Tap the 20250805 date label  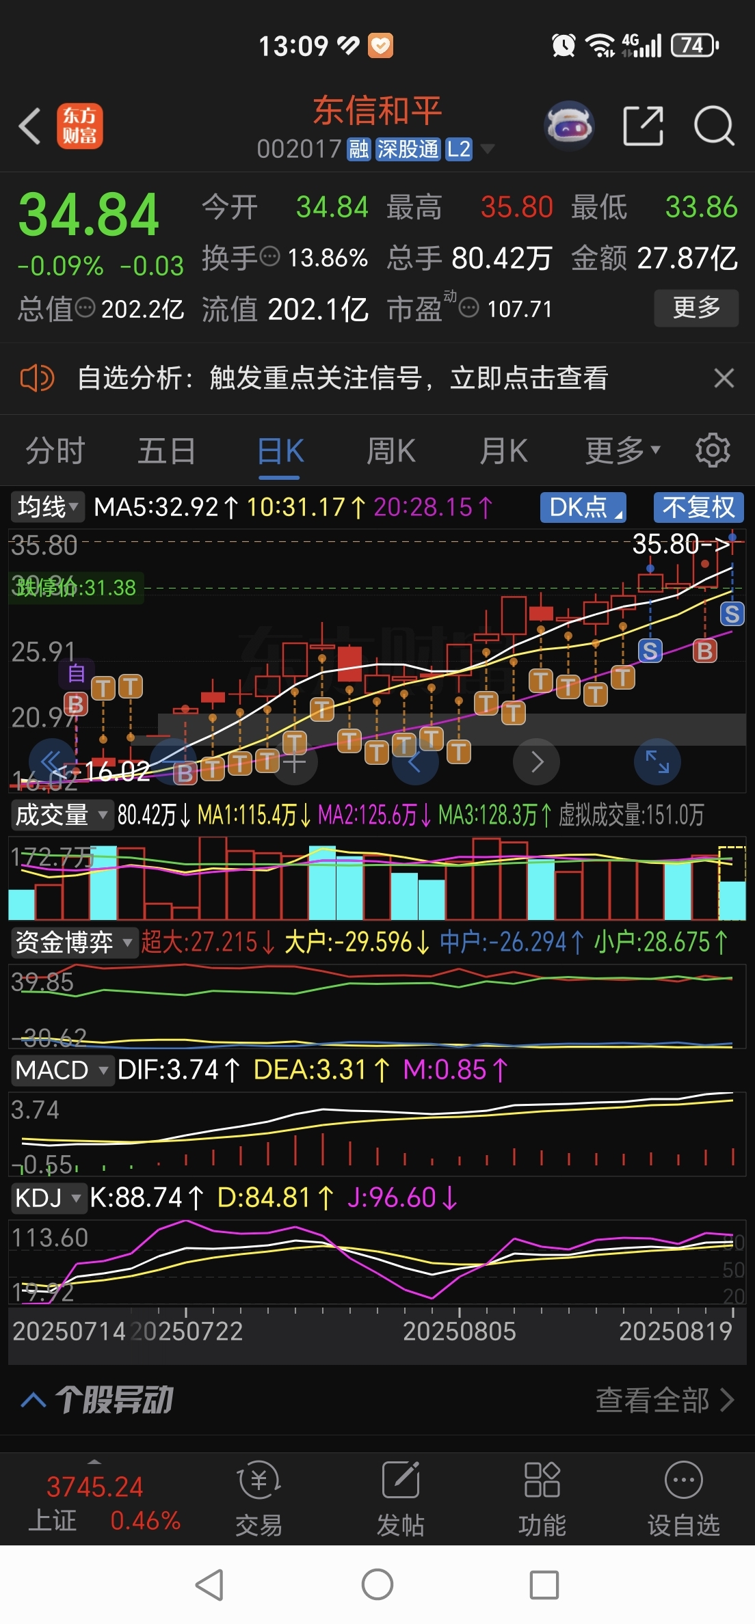point(459,1331)
